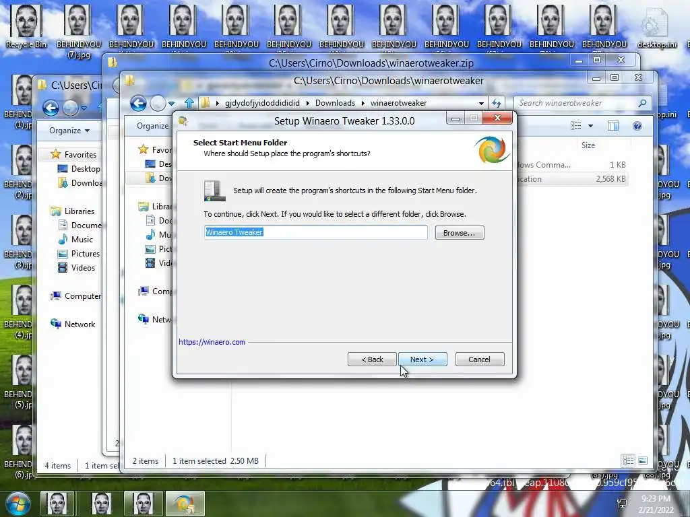Open network icon in system tray
The image size is (690, 517).
click(622, 504)
